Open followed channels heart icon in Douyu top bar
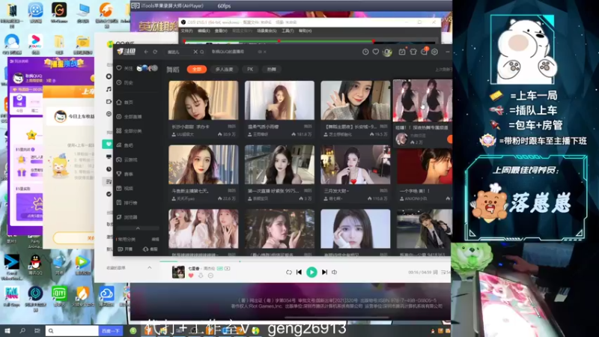Viewport: 599px width, 337px height. point(376,52)
